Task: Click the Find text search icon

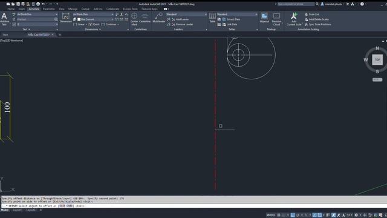Action: pyautogui.click(x=56, y=19)
